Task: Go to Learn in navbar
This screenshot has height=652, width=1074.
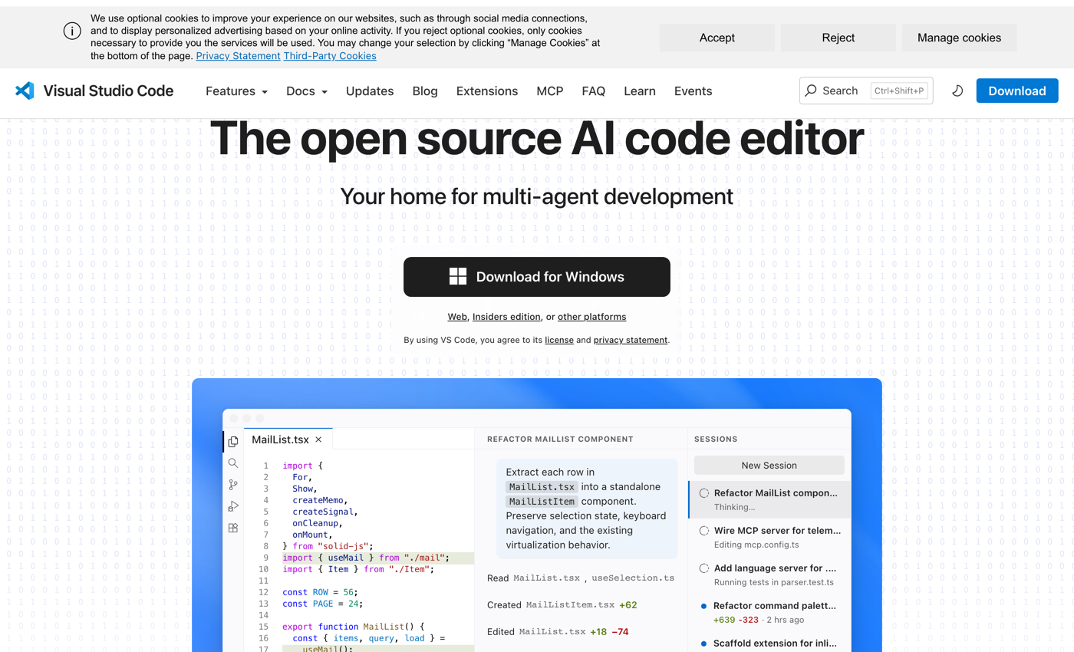Action: pos(640,91)
